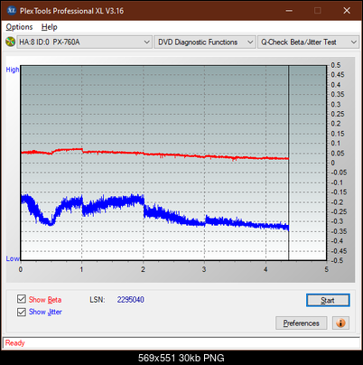Screen dimensions: 363x365
Task: Open the orange info icon button
Action: tap(340, 323)
